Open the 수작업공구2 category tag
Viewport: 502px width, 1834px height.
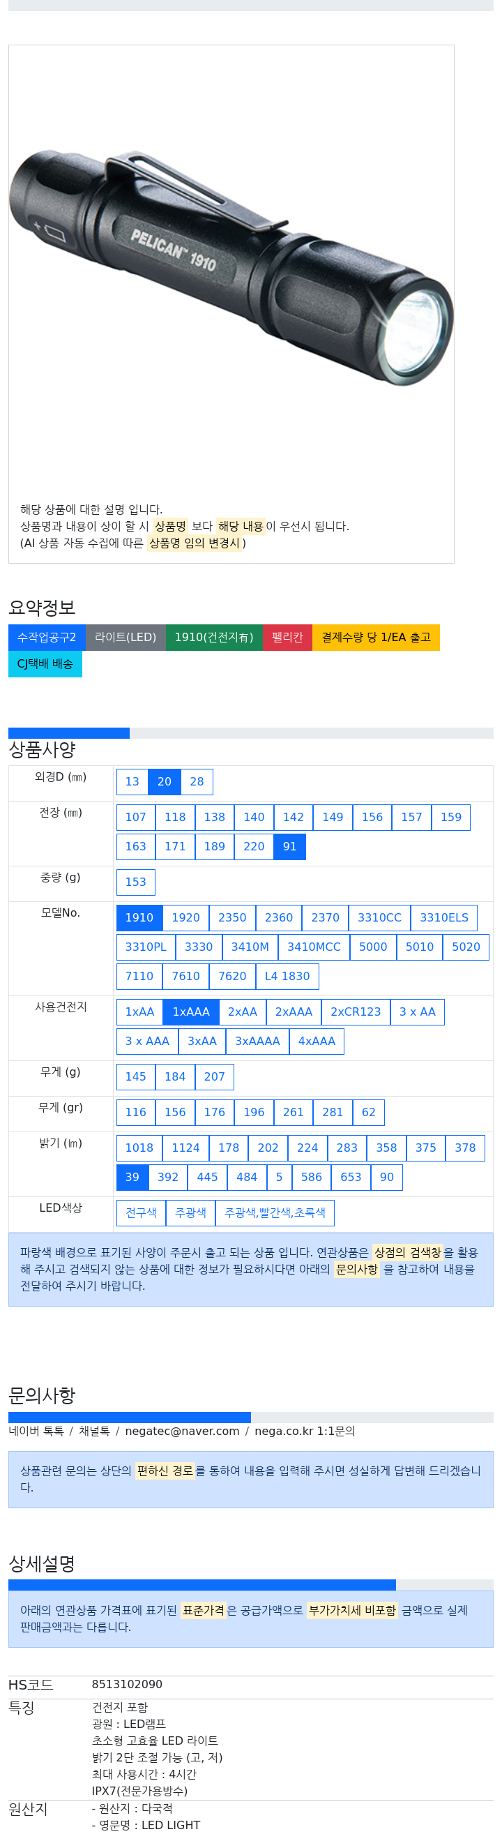pyautogui.click(x=47, y=637)
